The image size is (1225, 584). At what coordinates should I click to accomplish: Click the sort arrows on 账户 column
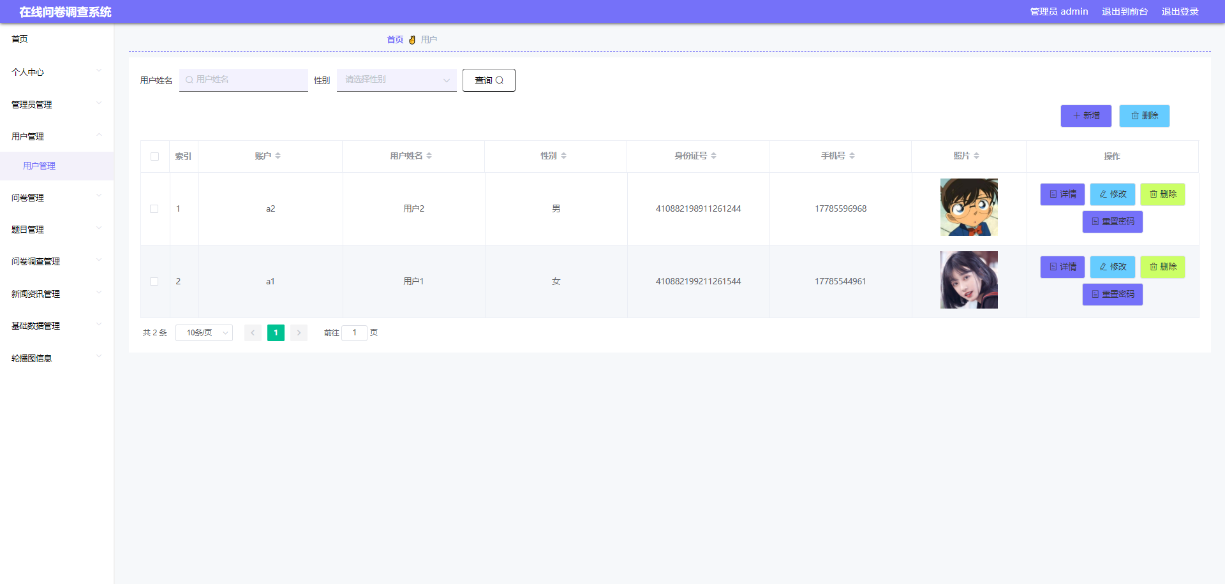pyautogui.click(x=278, y=156)
